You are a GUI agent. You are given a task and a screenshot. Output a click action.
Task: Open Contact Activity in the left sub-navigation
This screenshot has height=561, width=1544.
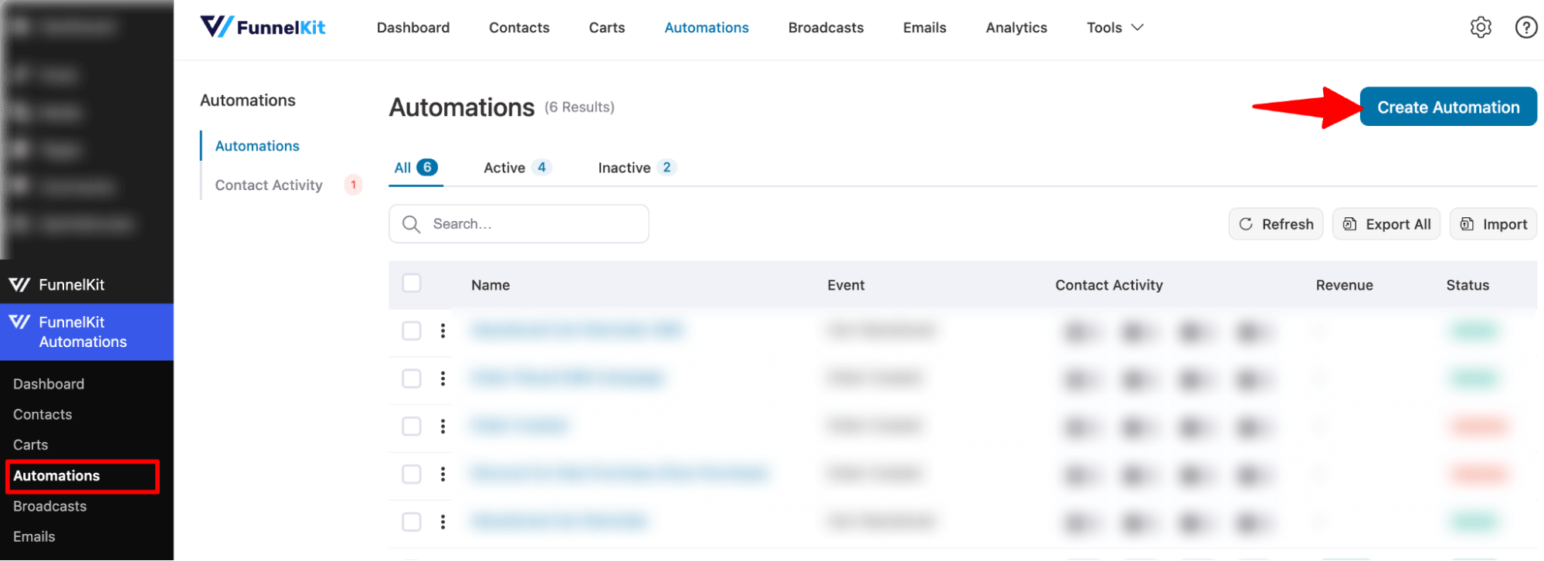click(269, 185)
